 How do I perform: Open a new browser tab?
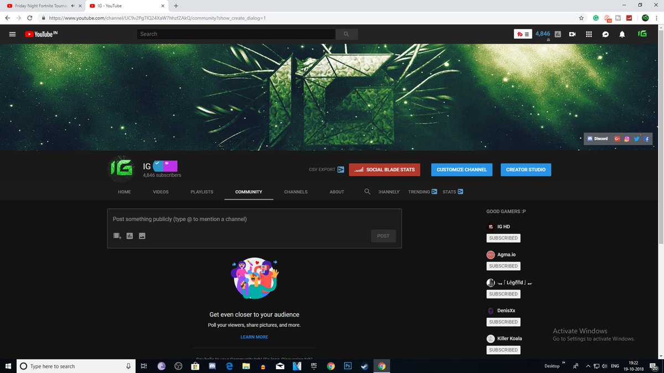[x=176, y=6]
